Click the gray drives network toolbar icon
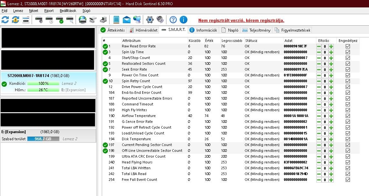The width and height of the screenshot is (369, 196). [x=93, y=20]
